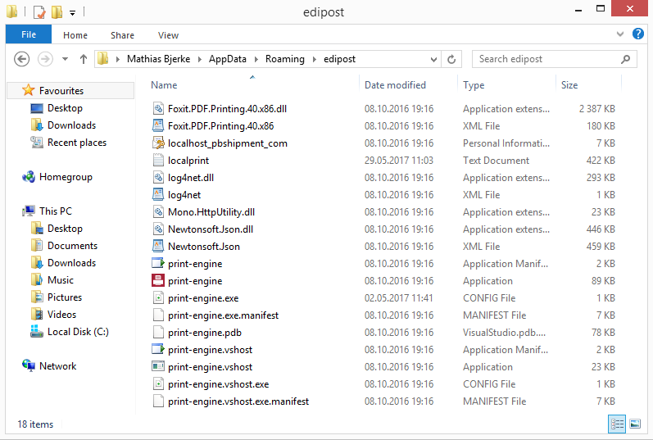Image resolution: width=653 pixels, height=440 pixels.
Task: Open Downloads under This PC
Action: 71,262
